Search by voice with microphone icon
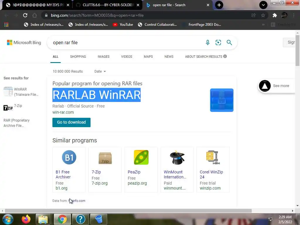This screenshot has height=225, width=300. coord(208,42)
